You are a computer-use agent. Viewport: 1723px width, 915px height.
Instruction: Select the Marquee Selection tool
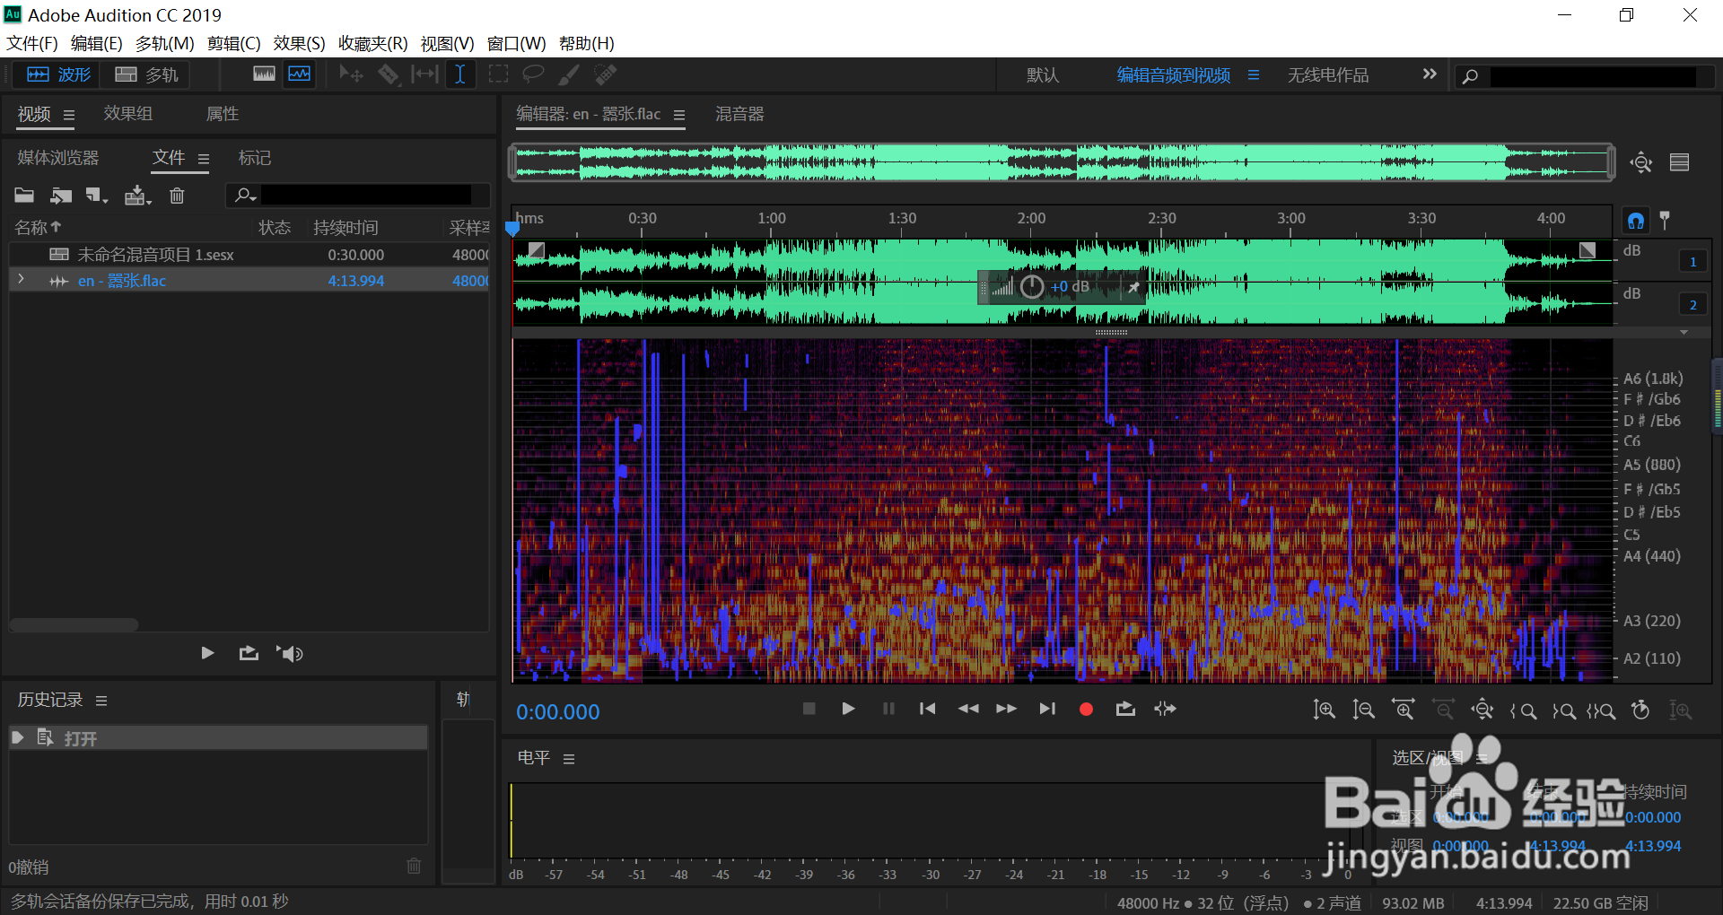tap(498, 74)
